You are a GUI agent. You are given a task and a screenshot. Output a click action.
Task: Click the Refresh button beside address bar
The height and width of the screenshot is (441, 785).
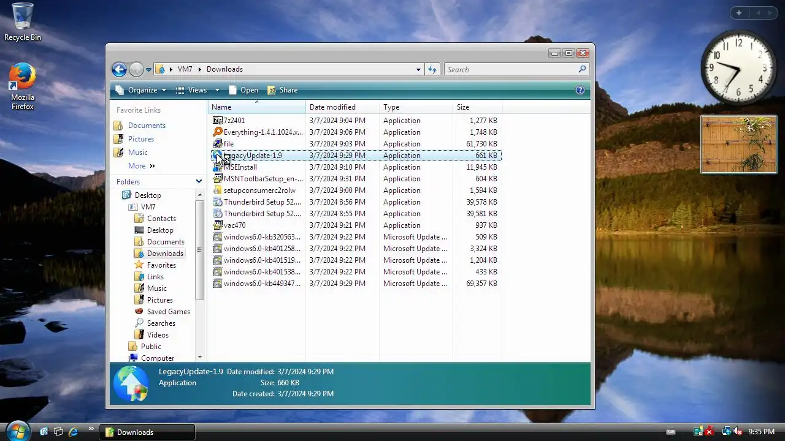(x=432, y=70)
